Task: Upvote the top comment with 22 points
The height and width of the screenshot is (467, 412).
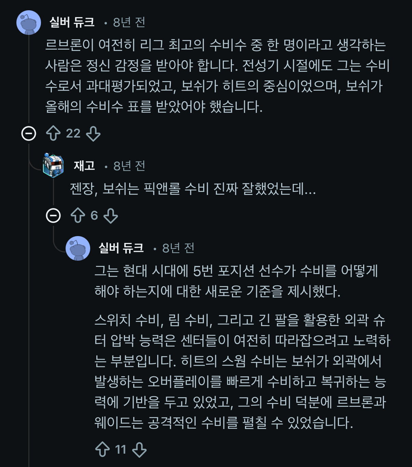Action: pos(53,133)
